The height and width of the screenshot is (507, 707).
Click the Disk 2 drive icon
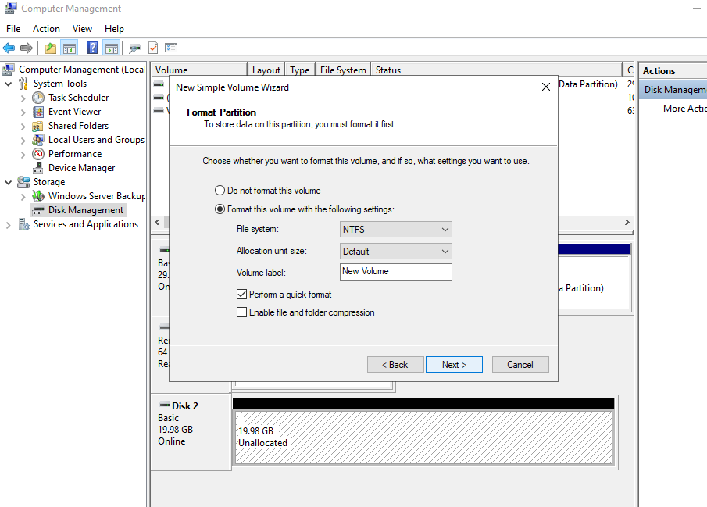point(165,405)
